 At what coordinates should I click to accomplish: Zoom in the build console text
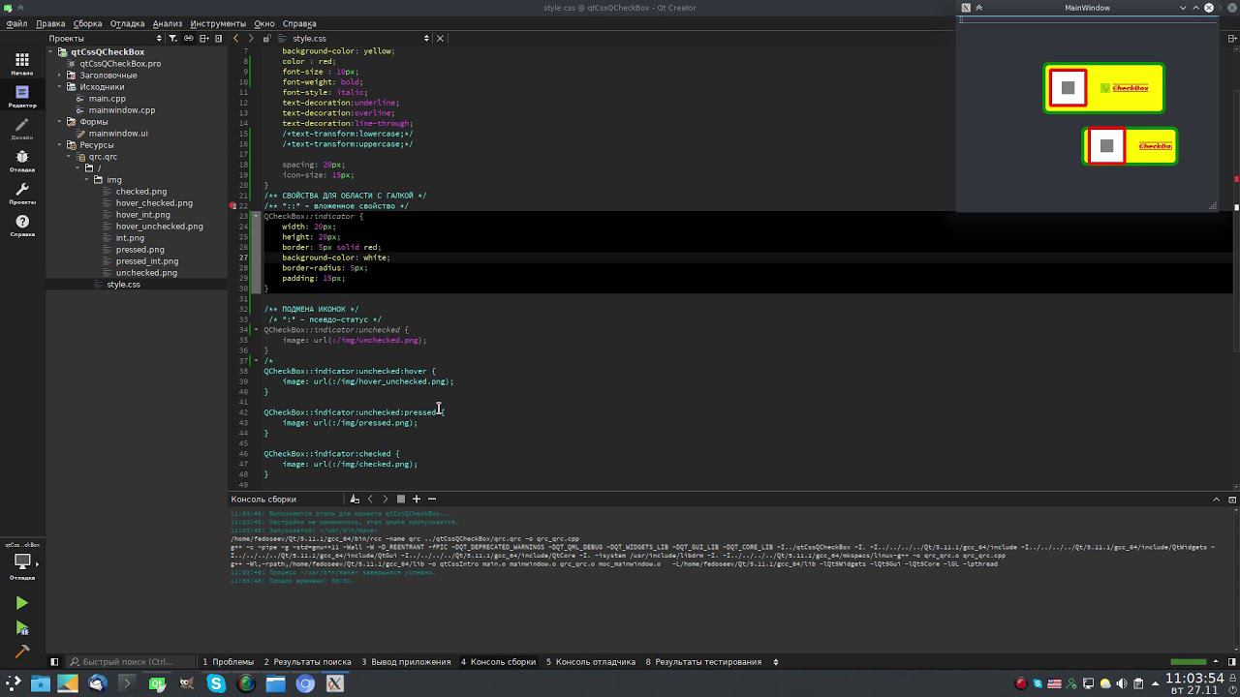417,500
